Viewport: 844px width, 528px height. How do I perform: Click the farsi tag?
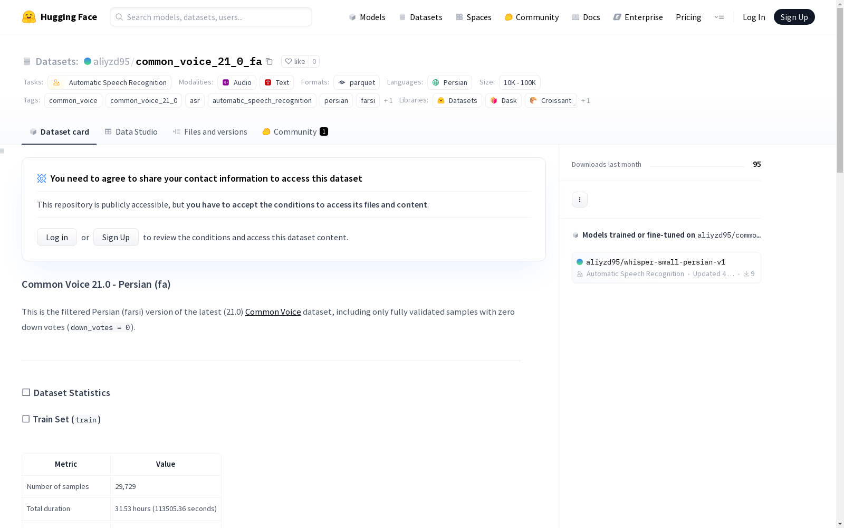(x=368, y=100)
